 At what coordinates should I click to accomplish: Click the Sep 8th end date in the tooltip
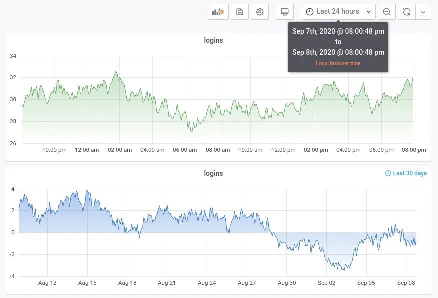pyautogui.click(x=338, y=52)
